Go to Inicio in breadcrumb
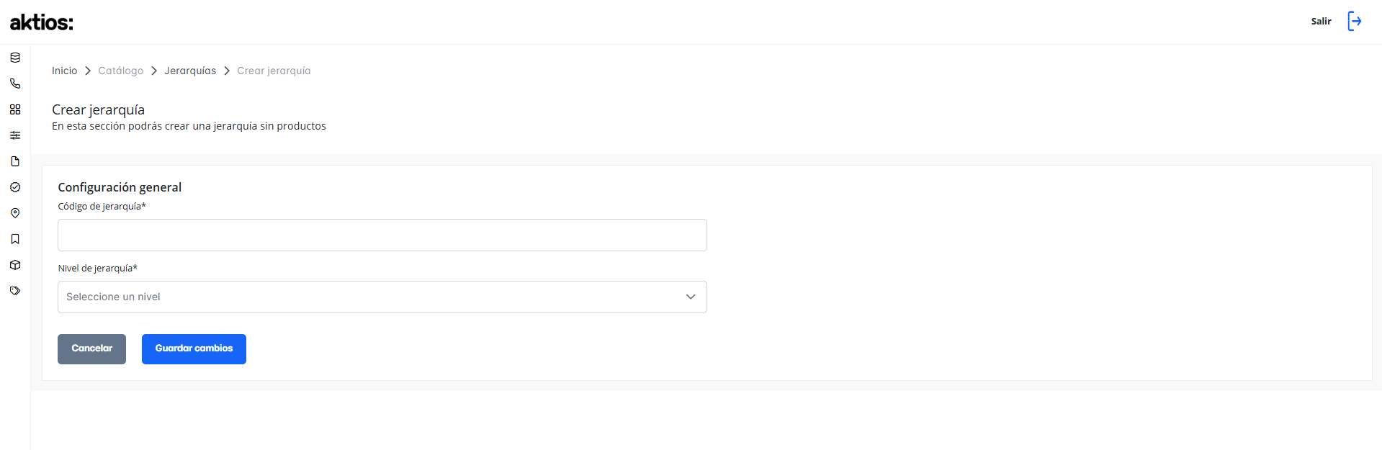The image size is (1382, 450). (x=64, y=71)
